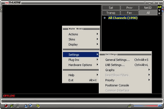Open the Priority submenu

click(x=125, y=80)
